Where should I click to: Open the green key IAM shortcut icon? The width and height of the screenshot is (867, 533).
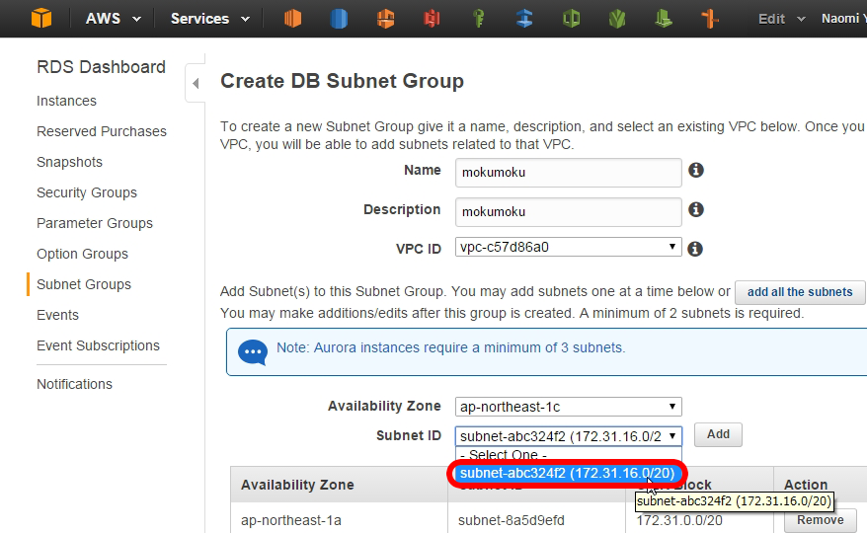479,19
